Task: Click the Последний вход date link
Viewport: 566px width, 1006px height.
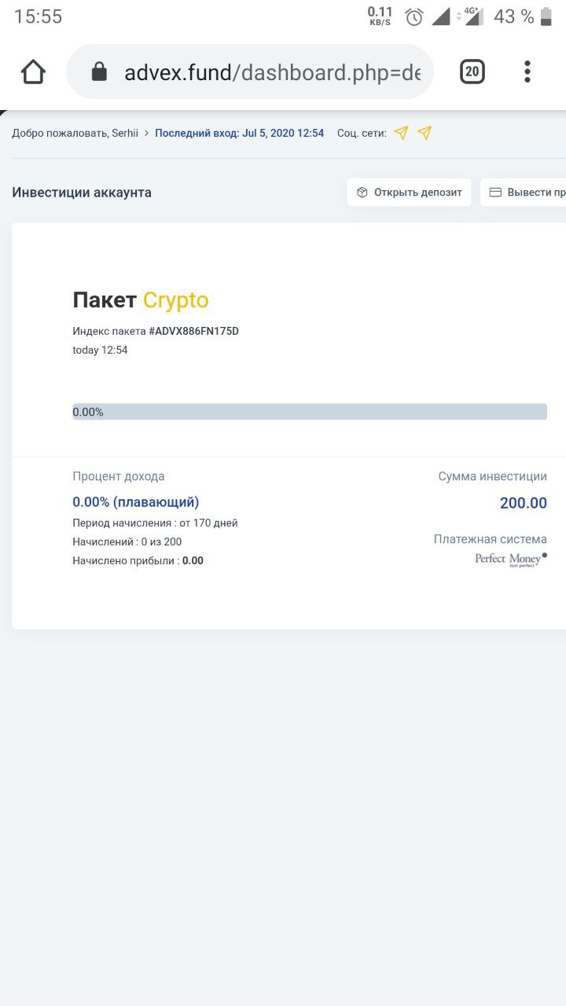Action: (x=239, y=133)
